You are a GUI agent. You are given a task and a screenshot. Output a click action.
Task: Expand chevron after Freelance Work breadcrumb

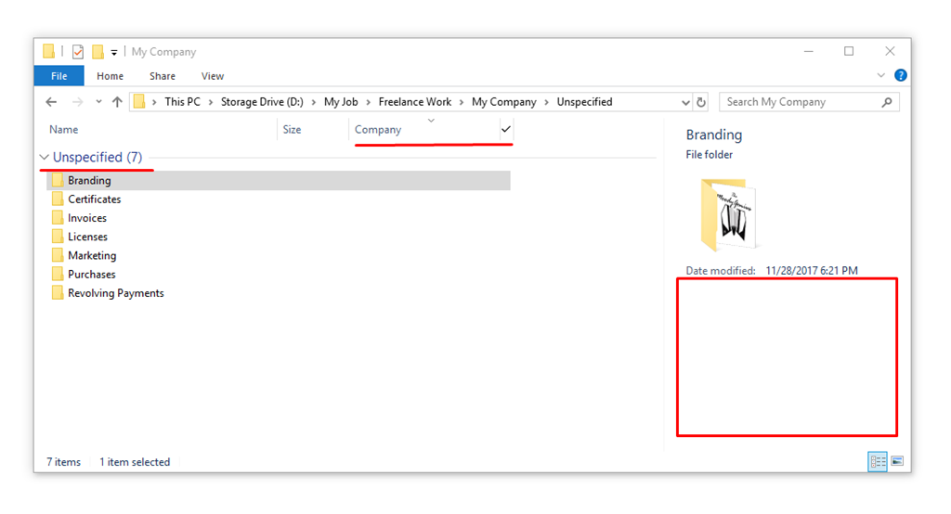[x=462, y=102]
